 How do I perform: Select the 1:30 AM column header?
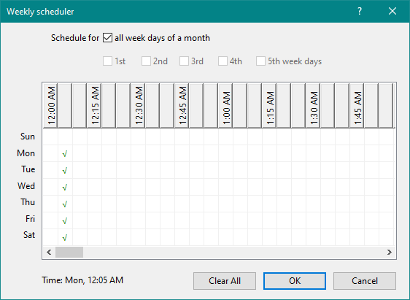point(313,106)
